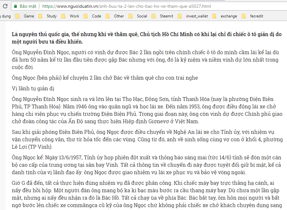287x210 pixels.
Task: Open the exchange bookmarks folder
Action: click(x=225, y=16)
